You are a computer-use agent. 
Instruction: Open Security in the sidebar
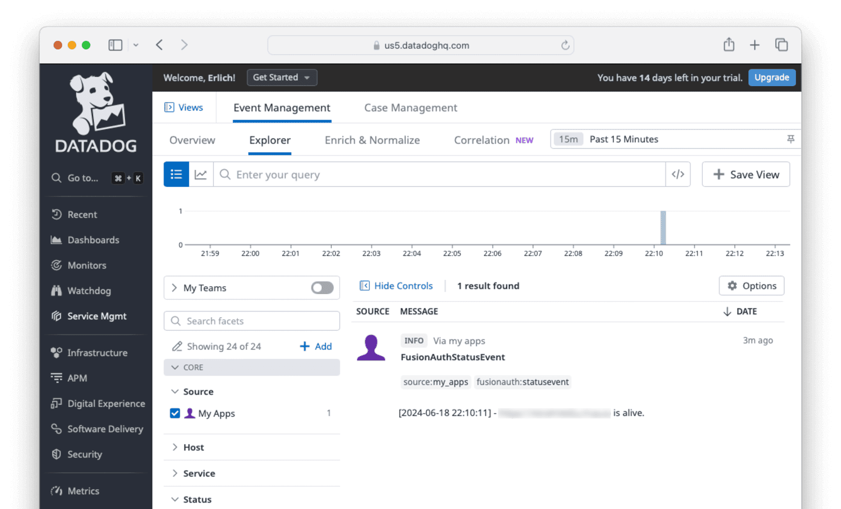(77, 454)
